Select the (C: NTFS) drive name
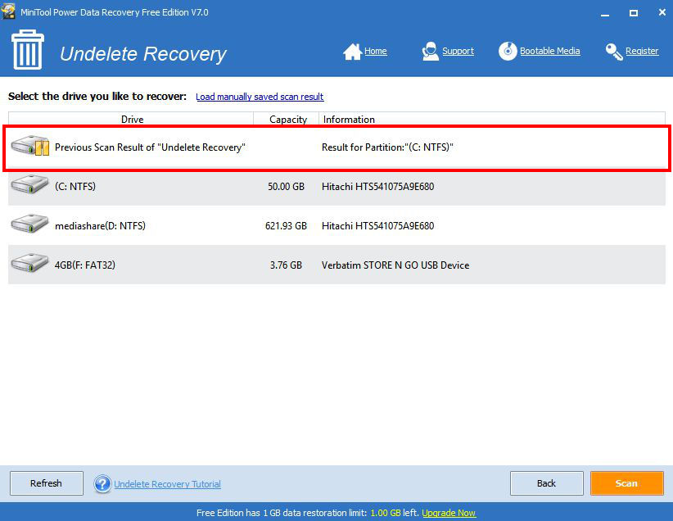 (75, 187)
